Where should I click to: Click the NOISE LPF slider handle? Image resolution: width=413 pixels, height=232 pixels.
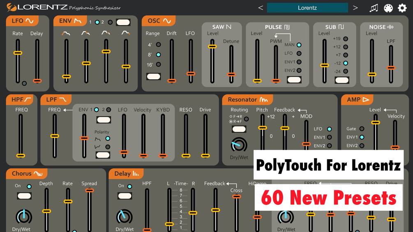coord(391,68)
